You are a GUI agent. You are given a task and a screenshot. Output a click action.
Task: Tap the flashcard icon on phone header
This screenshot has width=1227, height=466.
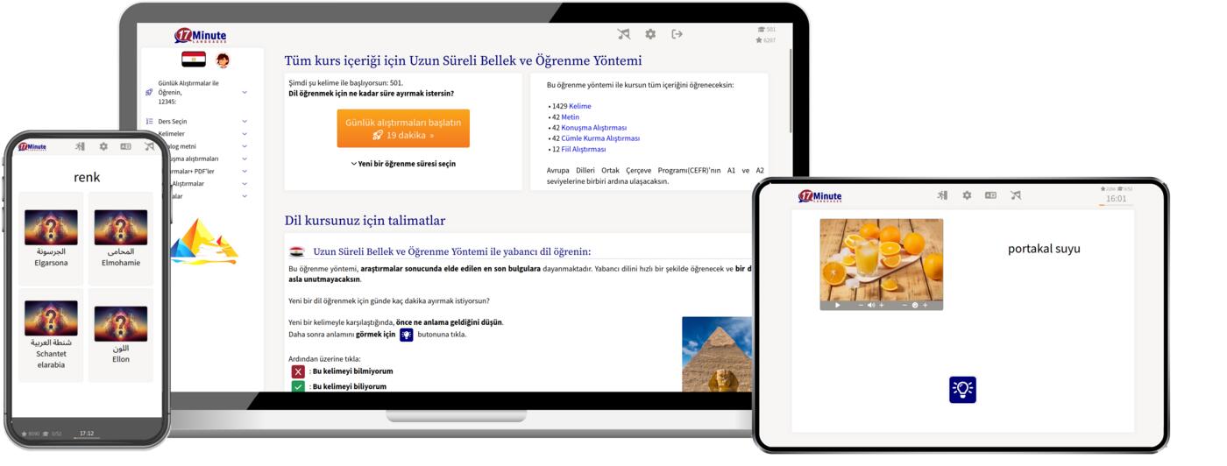tap(125, 146)
